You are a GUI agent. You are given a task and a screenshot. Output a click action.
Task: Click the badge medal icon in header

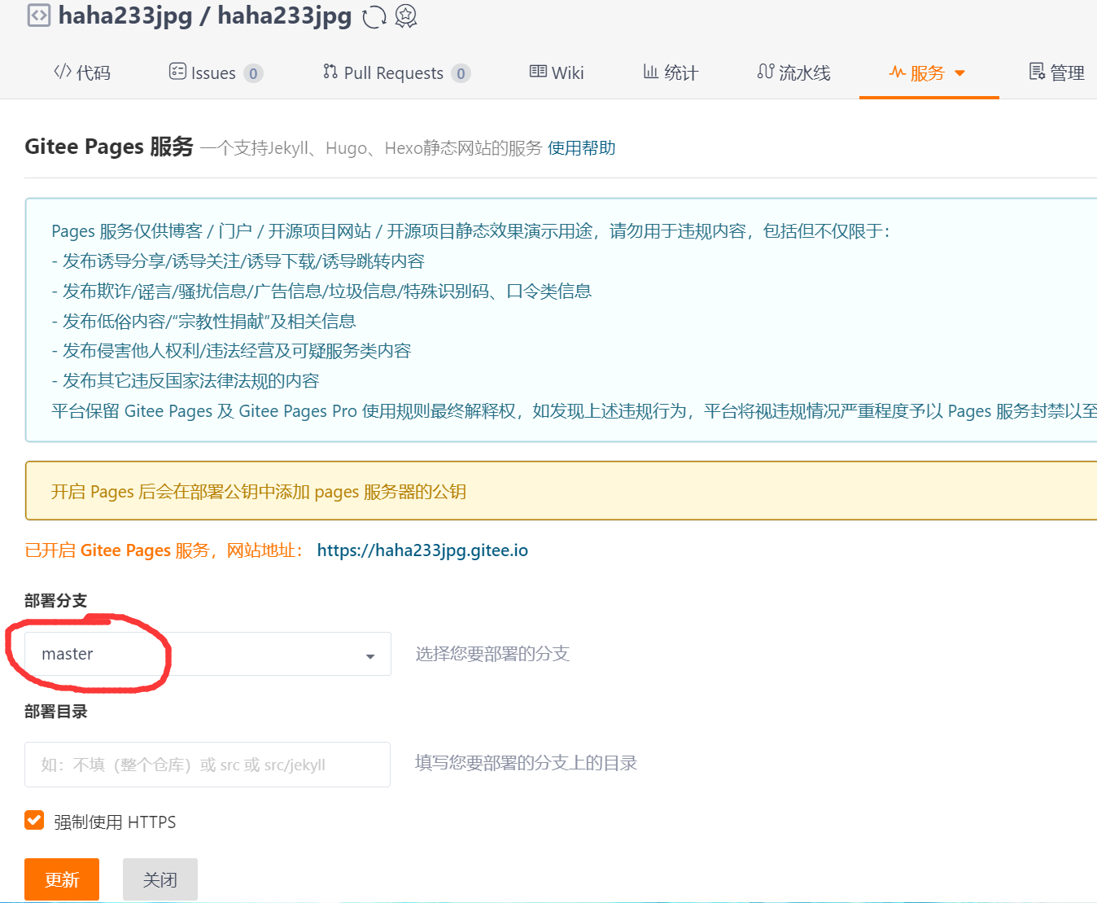[406, 16]
